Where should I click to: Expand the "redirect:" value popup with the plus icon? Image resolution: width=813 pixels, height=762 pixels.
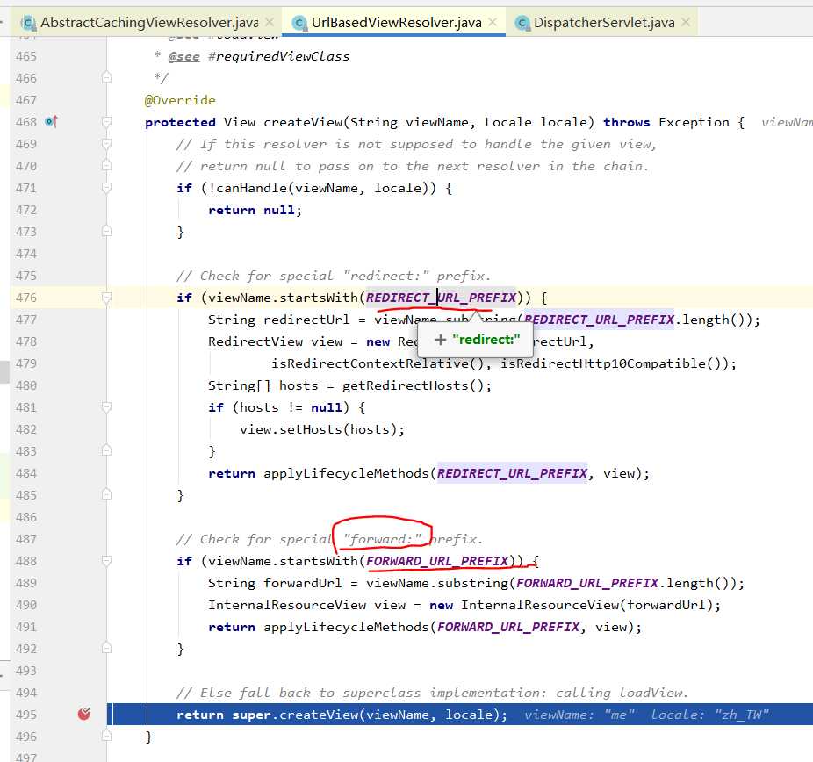[440, 340]
